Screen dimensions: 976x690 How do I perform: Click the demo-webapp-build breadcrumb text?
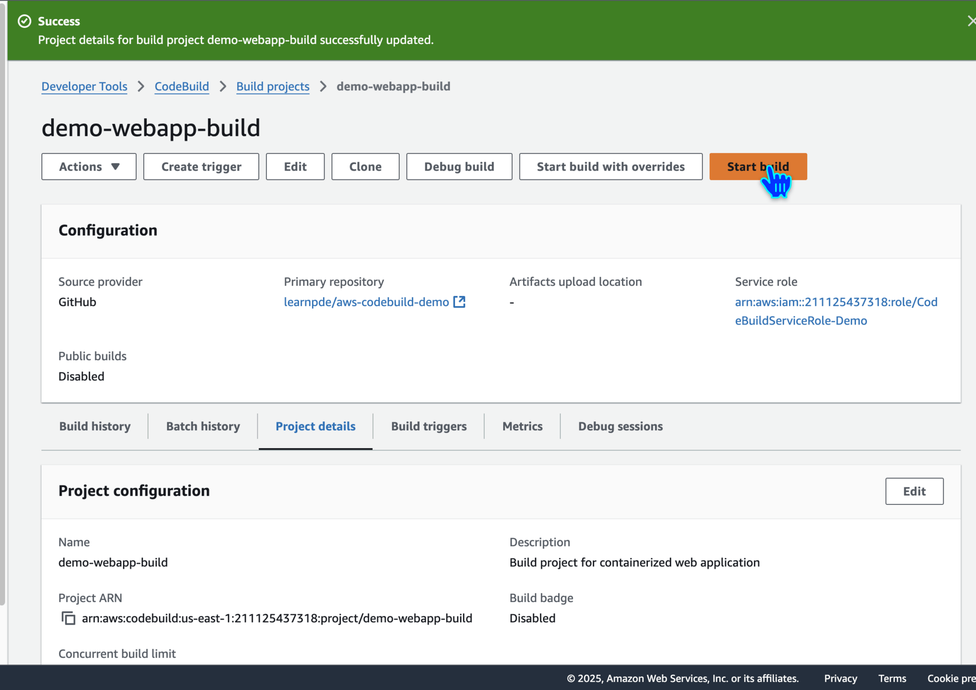tap(393, 86)
